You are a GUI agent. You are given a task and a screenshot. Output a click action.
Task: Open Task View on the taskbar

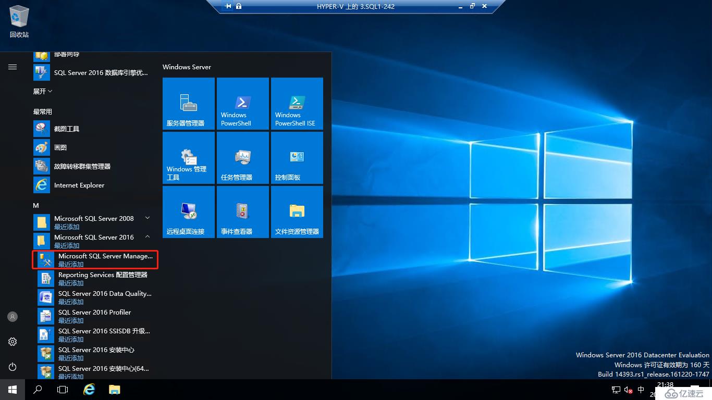[63, 390]
